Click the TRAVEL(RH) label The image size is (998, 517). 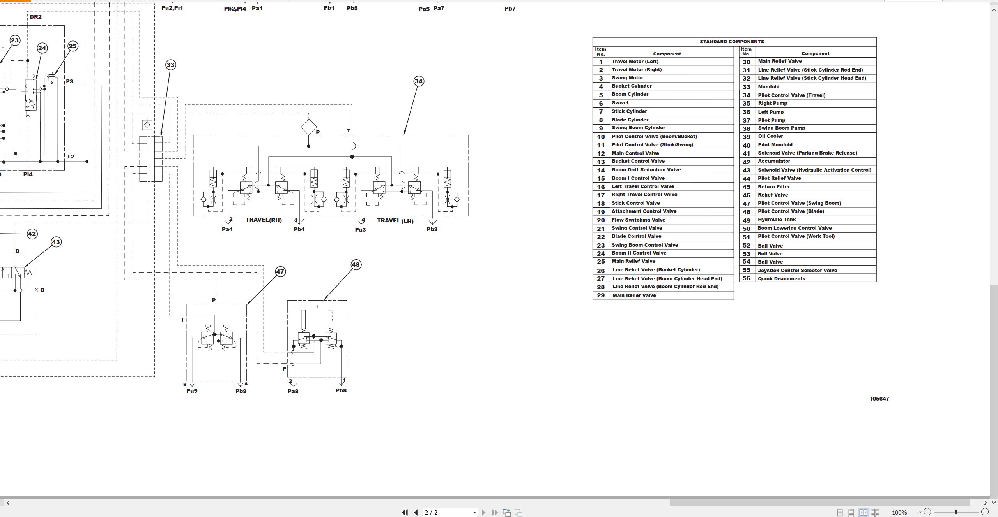pyautogui.click(x=264, y=220)
